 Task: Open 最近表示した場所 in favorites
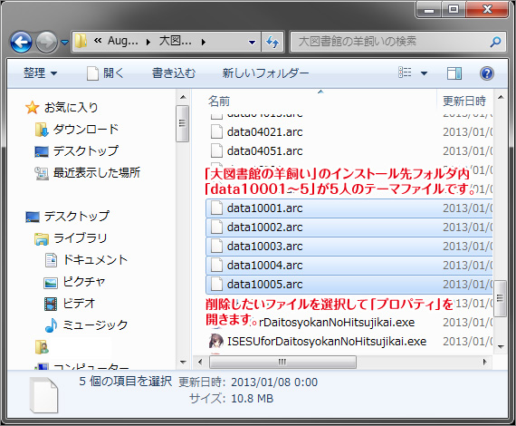pos(97,172)
